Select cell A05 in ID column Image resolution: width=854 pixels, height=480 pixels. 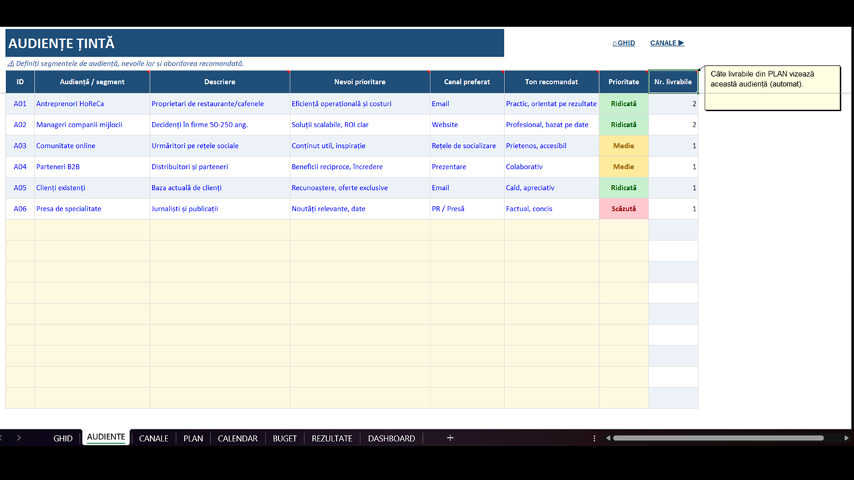click(20, 188)
